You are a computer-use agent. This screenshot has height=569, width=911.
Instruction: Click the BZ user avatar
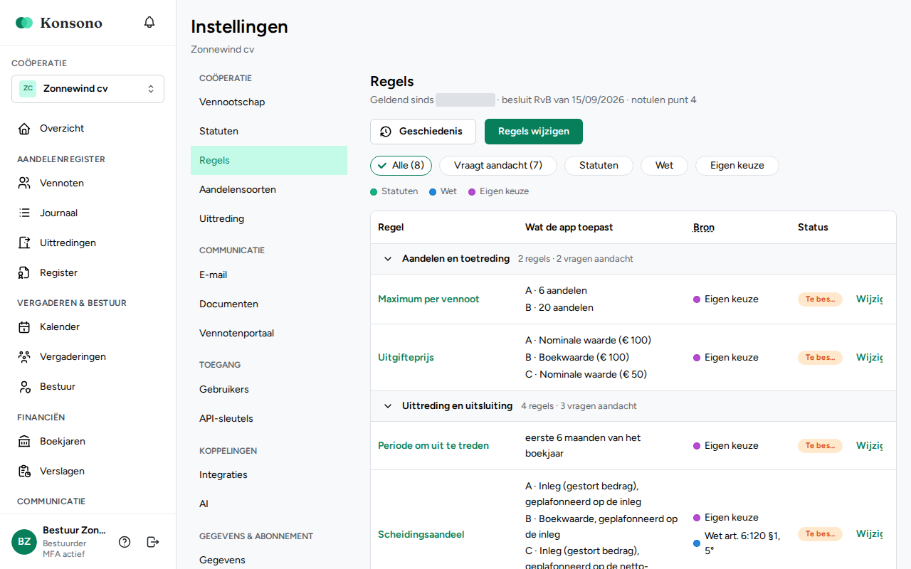click(24, 542)
